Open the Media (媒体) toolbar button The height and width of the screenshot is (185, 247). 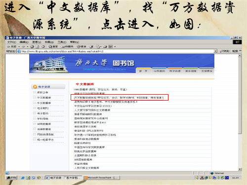(x=82, y=47)
